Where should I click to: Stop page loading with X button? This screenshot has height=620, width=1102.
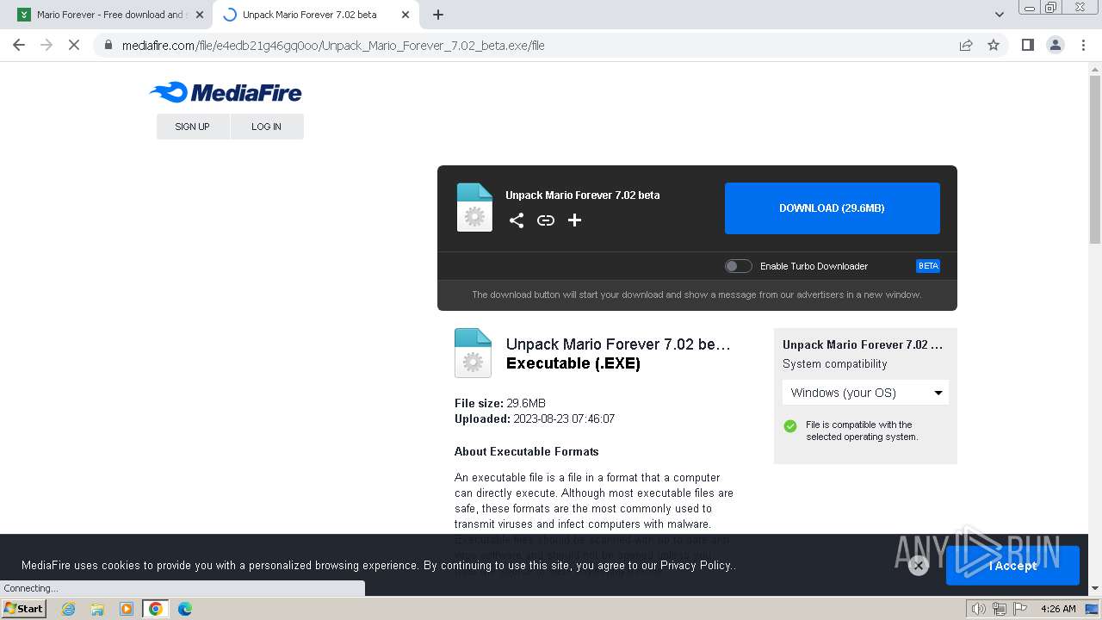coord(74,45)
